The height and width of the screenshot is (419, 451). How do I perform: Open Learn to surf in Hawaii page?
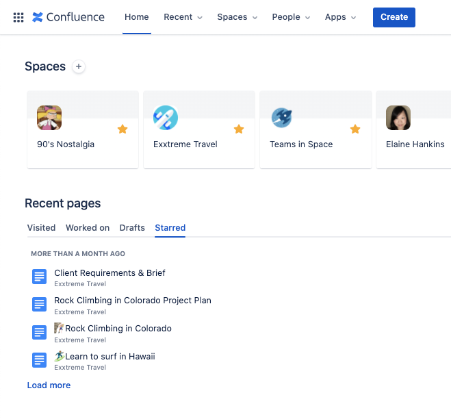110,356
